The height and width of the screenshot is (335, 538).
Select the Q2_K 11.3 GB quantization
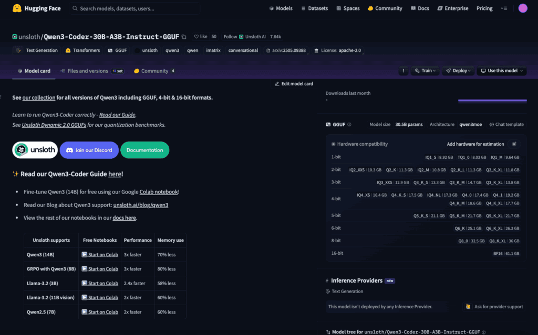tap(399, 170)
